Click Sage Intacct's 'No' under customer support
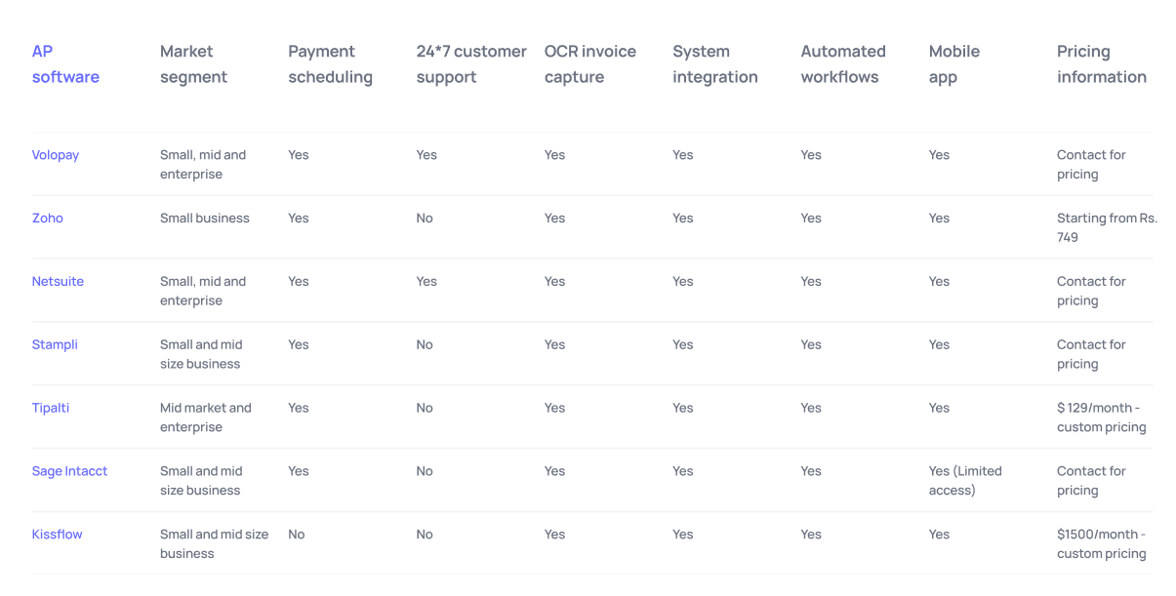 pos(425,471)
